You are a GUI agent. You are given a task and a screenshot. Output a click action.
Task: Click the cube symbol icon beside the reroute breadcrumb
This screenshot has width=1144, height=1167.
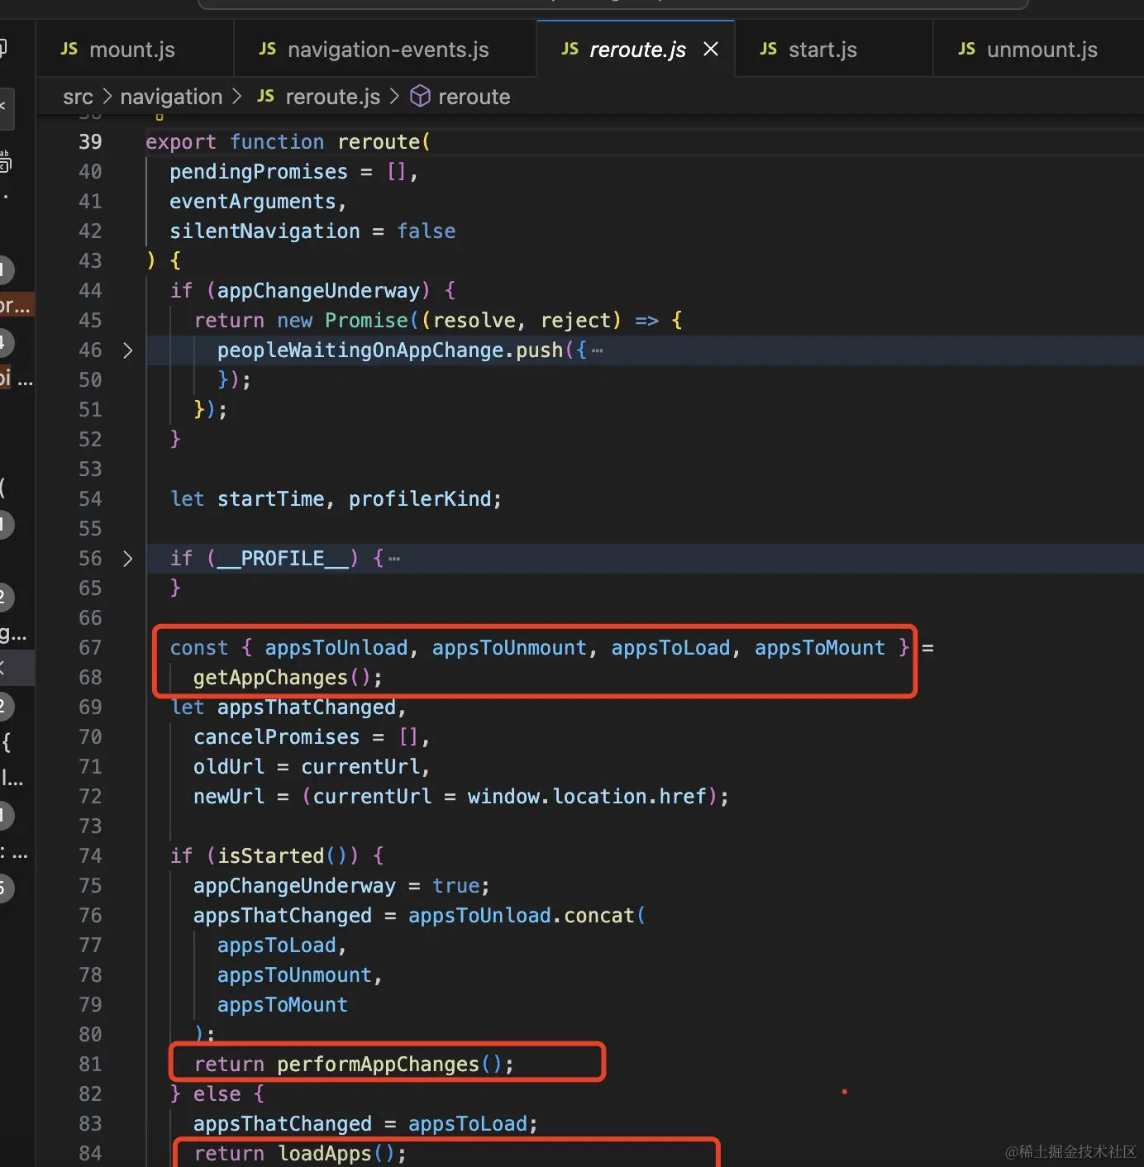[420, 96]
